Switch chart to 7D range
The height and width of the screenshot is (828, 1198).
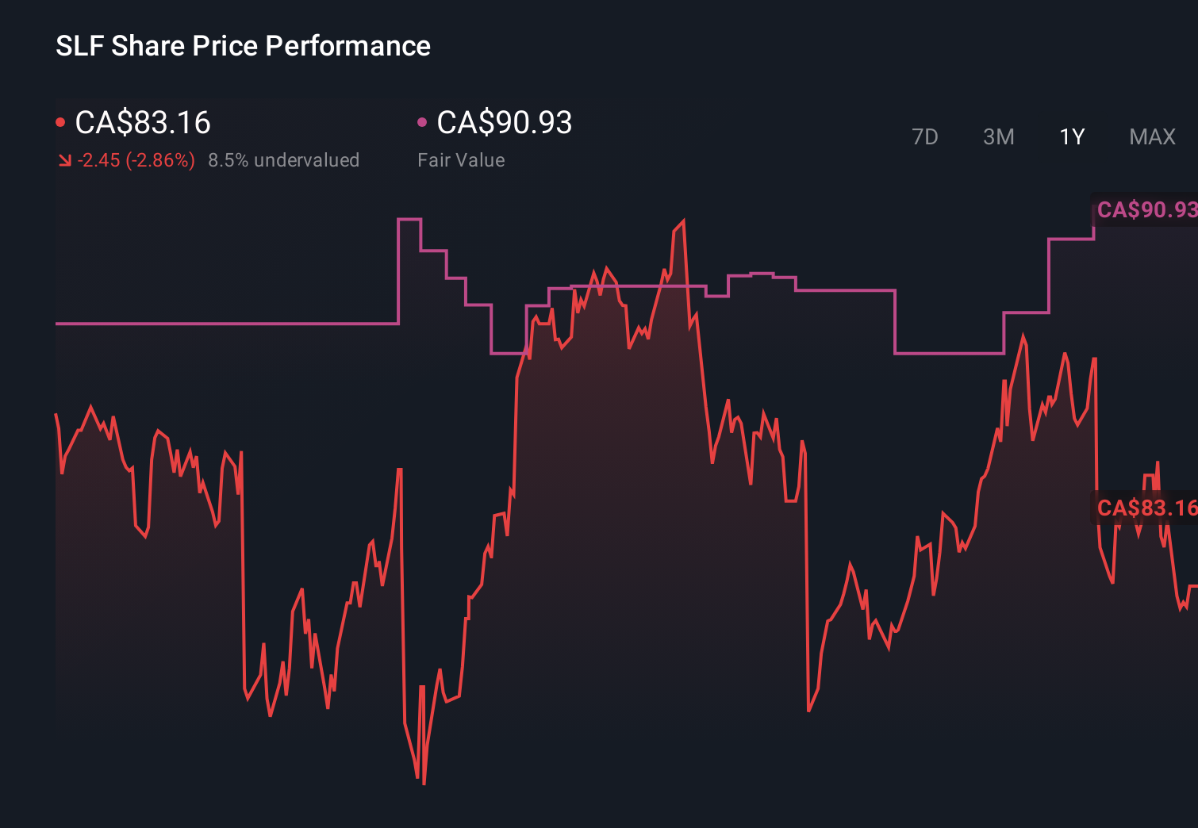(924, 137)
